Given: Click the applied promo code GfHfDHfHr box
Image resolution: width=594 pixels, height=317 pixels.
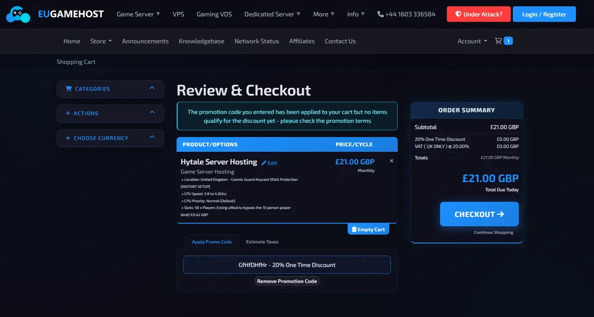Looking at the screenshot, I should click(x=287, y=265).
